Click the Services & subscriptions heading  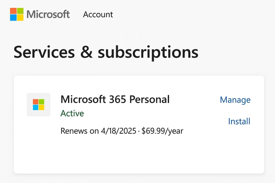point(106,52)
